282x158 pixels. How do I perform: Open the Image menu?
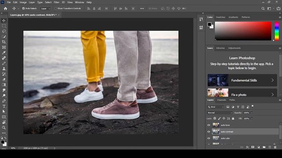[23, 2]
